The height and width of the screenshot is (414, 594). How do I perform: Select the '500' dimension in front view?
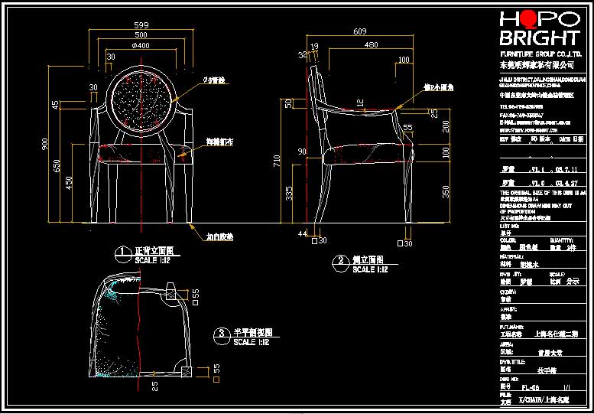tap(141, 35)
